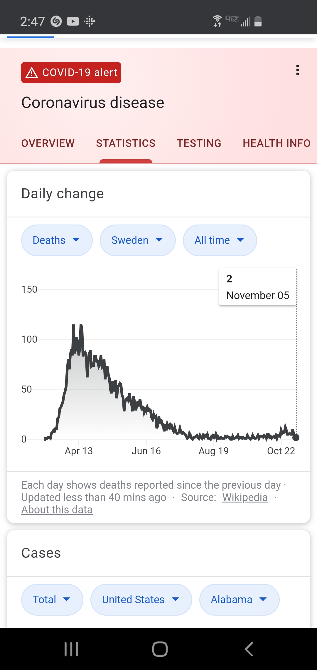Tap the COVID-19 alert warning badge
The height and width of the screenshot is (670, 317).
(71, 73)
